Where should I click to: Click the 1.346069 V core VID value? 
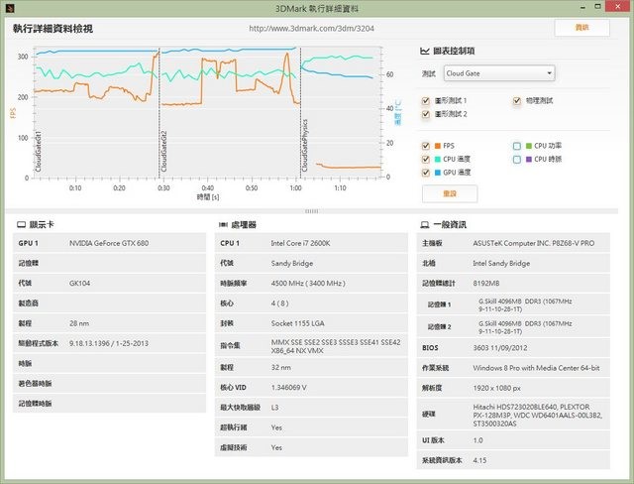(288, 388)
